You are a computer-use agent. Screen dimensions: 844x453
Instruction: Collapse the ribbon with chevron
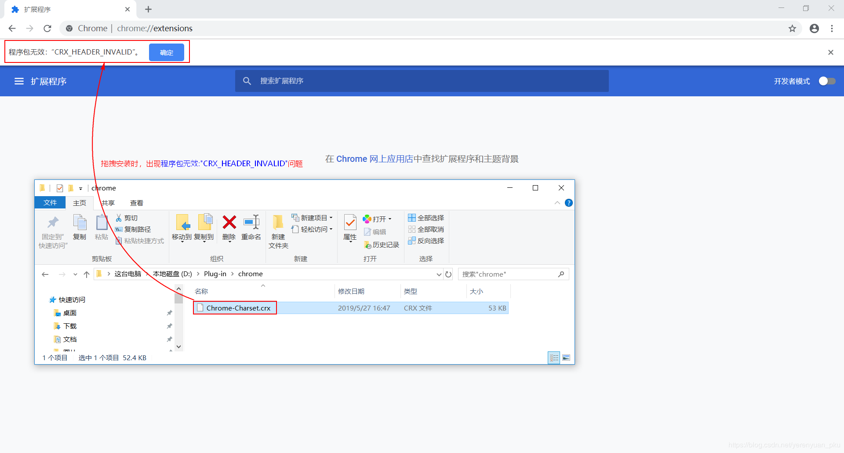[x=557, y=203]
